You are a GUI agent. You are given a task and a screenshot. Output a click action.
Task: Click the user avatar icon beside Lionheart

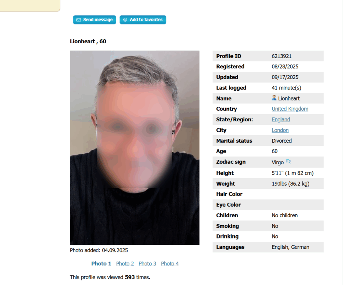click(274, 98)
